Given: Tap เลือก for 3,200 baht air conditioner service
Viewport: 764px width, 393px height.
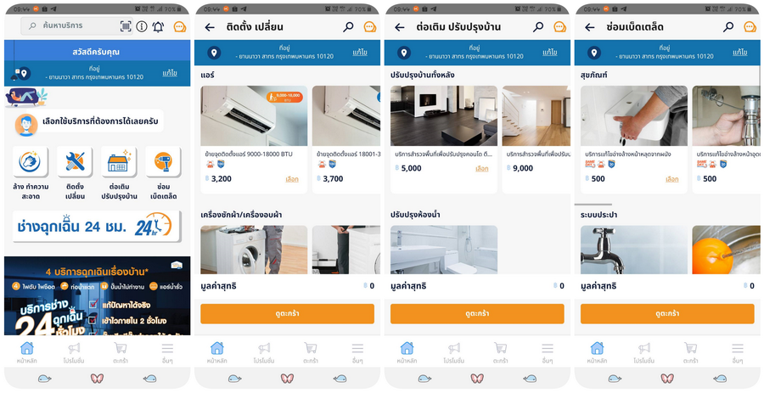Looking at the screenshot, I should point(292,179).
